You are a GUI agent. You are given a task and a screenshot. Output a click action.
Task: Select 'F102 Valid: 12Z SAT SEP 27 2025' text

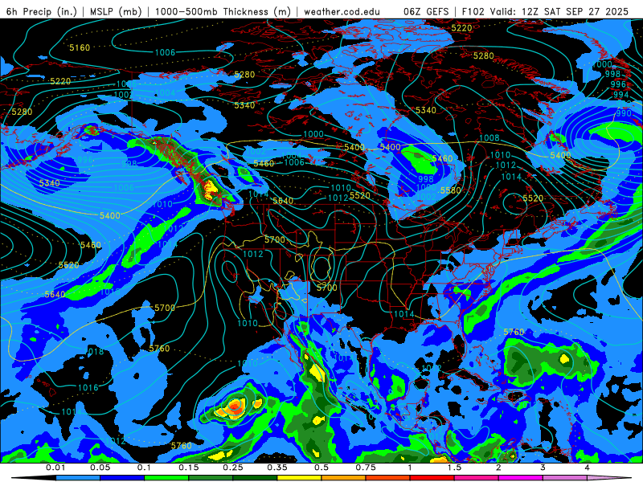(545, 11)
